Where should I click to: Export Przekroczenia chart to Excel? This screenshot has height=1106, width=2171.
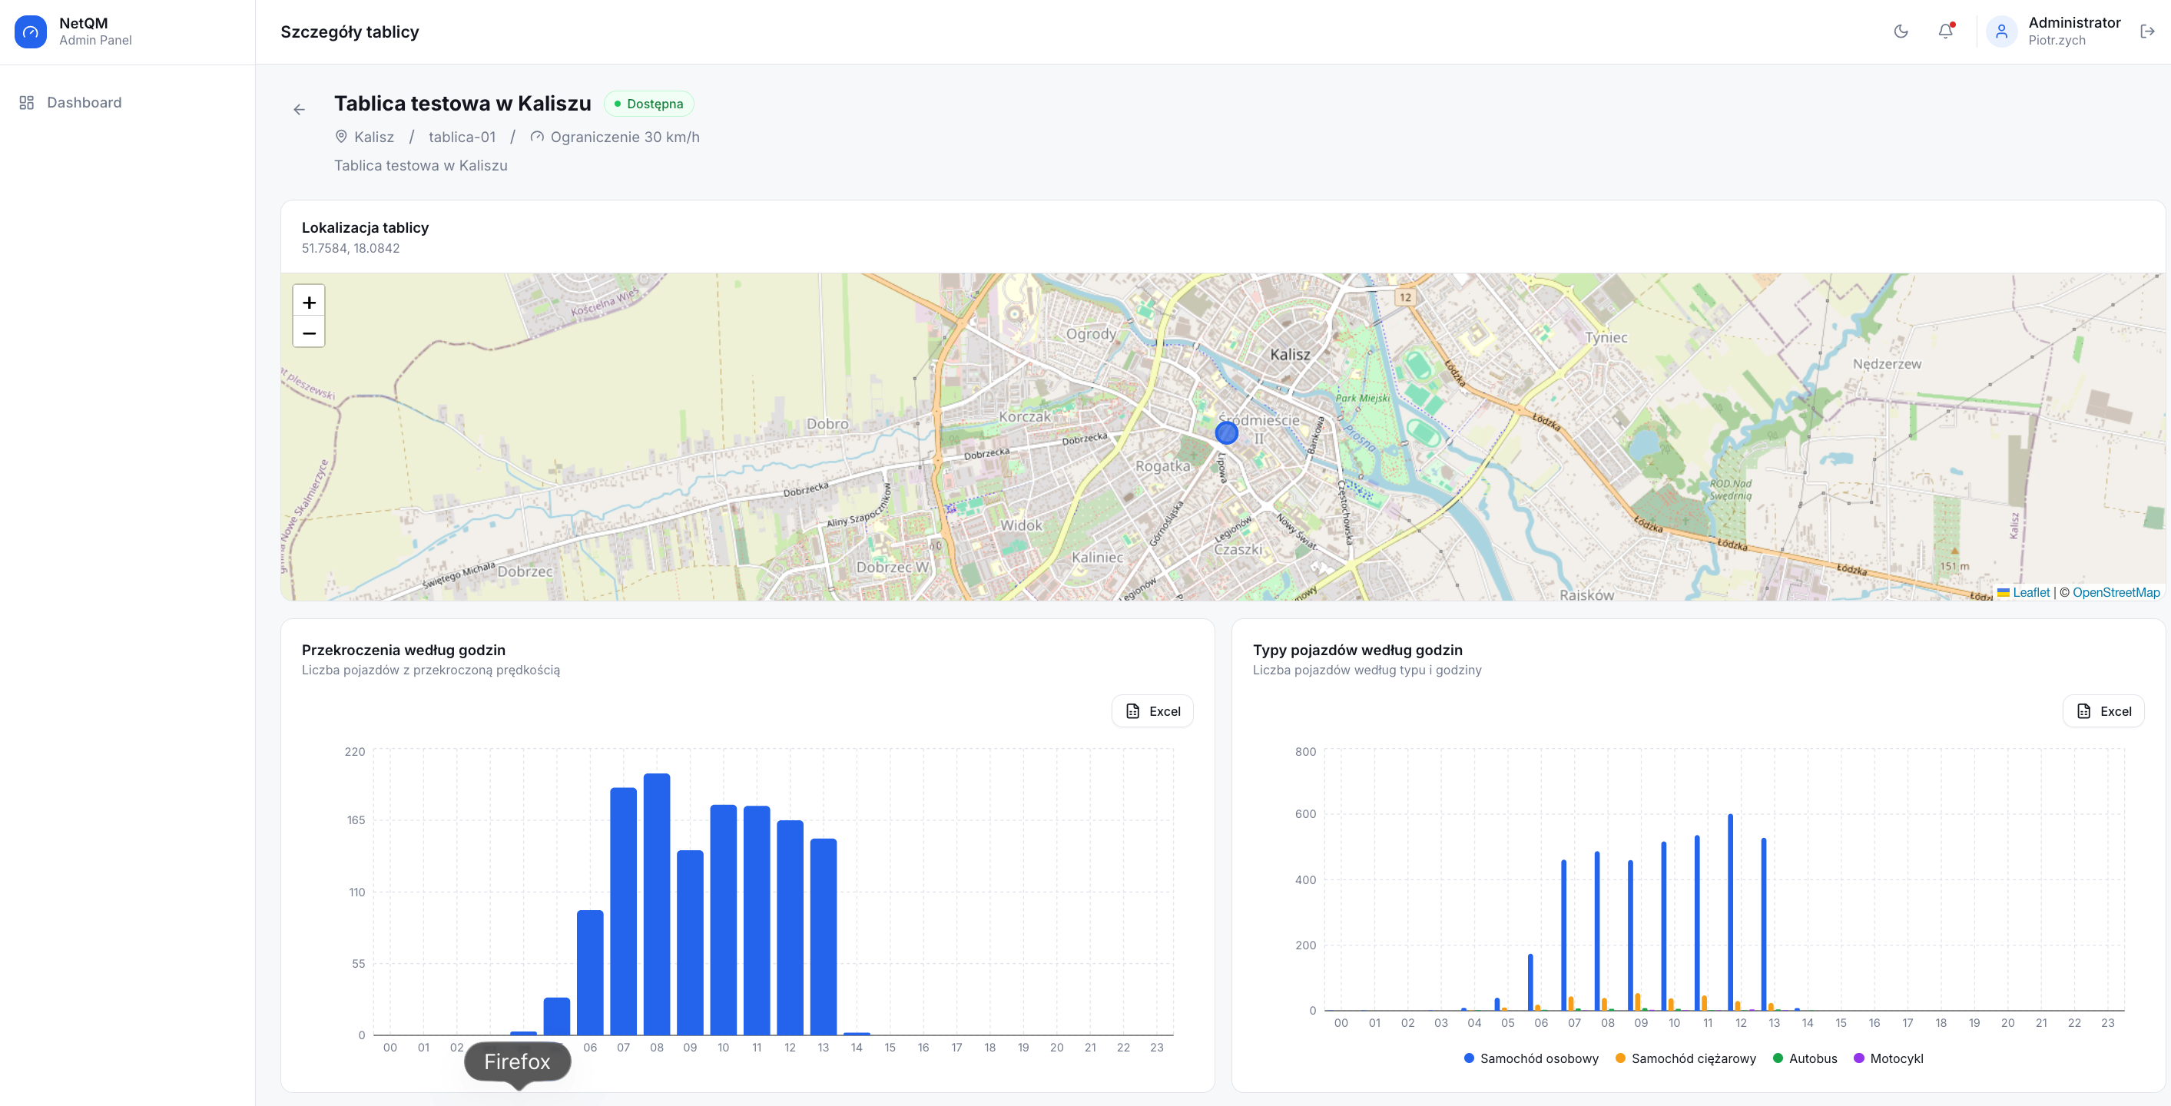(x=1152, y=711)
